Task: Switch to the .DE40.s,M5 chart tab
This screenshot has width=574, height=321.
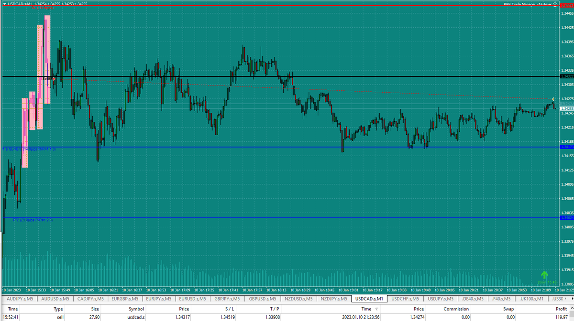Action: 473,299
